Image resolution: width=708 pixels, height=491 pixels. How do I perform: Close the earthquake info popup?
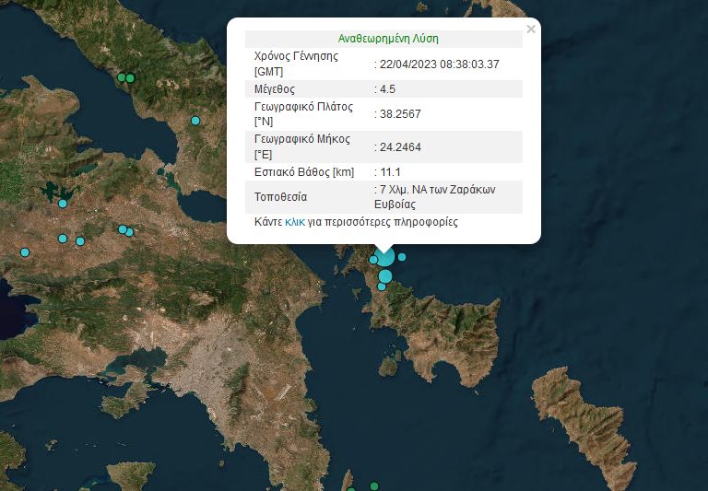[531, 29]
